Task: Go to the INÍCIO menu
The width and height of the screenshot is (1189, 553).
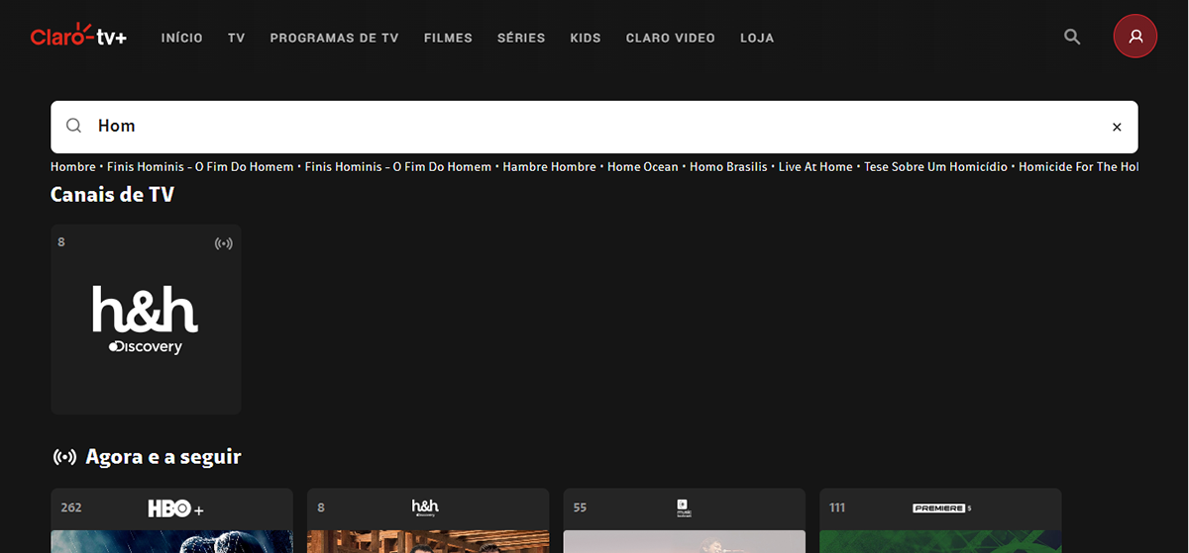Action: click(x=182, y=38)
